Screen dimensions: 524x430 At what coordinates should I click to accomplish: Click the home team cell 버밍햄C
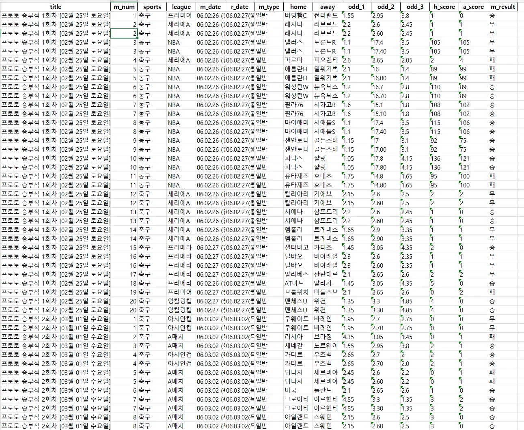[298, 15]
